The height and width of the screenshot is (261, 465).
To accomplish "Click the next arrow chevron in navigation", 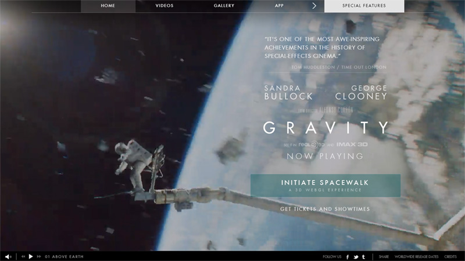I will pyautogui.click(x=314, y=6).
